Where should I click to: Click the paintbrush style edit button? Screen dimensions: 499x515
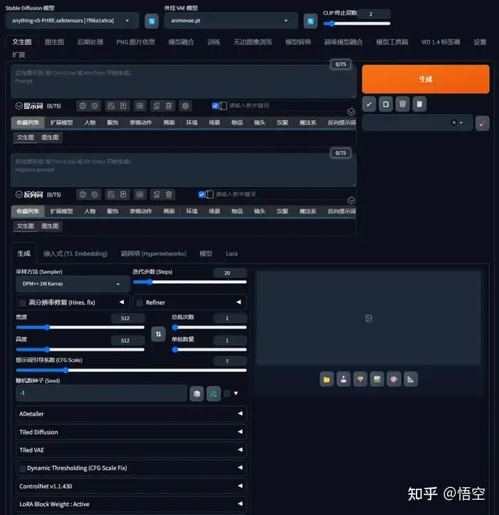pyautogui.click(x=482, y=123)
